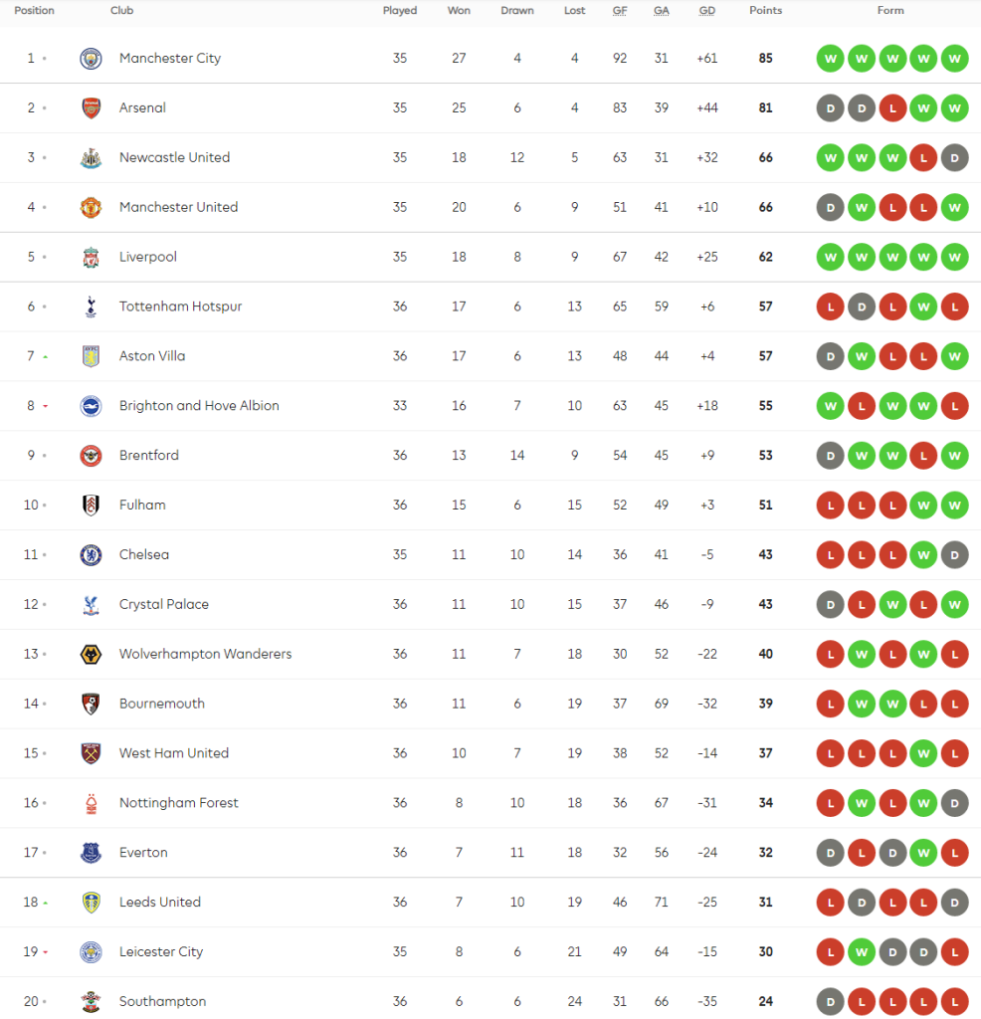
Task: Click the Chelsea club crest icon
Action: (x=91, y=555)
